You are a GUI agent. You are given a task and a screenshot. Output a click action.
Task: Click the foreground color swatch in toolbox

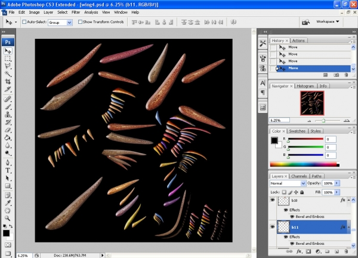[x=6, y=233]
